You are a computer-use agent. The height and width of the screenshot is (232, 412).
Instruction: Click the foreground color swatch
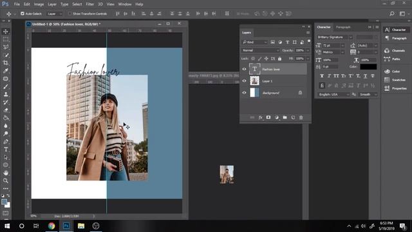[x=5, y=202]
